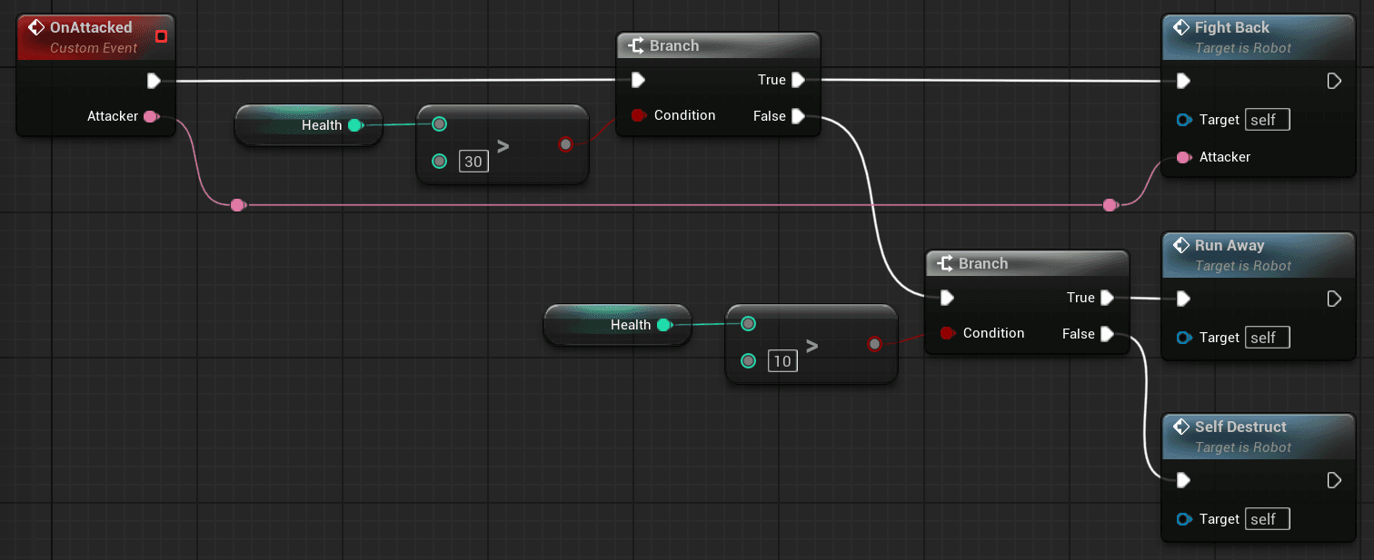Image resolution: width=1374 pixels, height=560 pixels.
Task: Edit the value 10 in the lower comparison node
Action: click(782, 360)
